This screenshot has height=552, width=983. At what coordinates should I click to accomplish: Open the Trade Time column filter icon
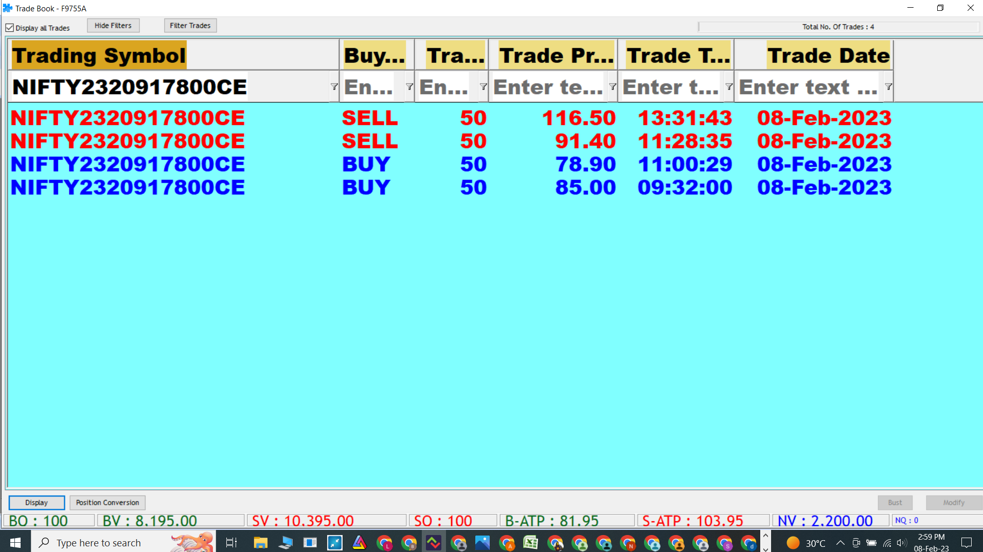click(729, 87)
